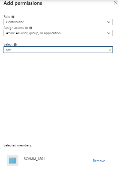Click the info icon beside Assign access to
Screen dimensions: 118x173
tap(31, 28)
